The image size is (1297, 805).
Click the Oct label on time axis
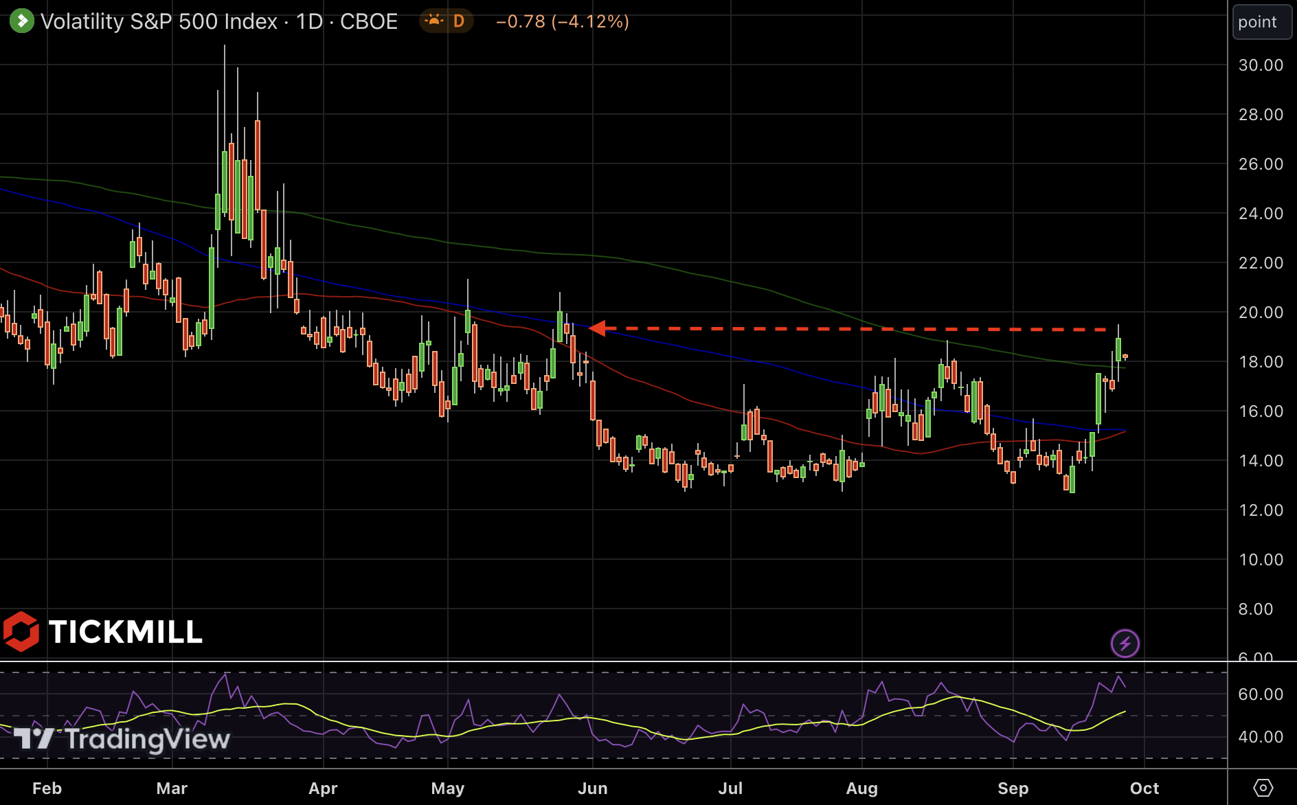[1144, 789]
